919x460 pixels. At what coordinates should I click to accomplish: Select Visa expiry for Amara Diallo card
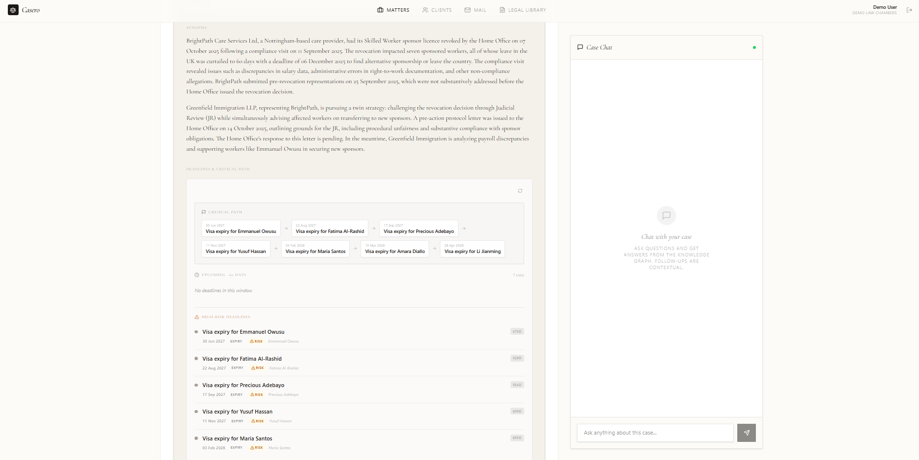[395, 249]
